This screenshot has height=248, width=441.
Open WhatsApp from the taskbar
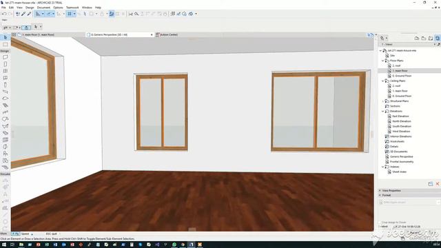coord(174,245)
